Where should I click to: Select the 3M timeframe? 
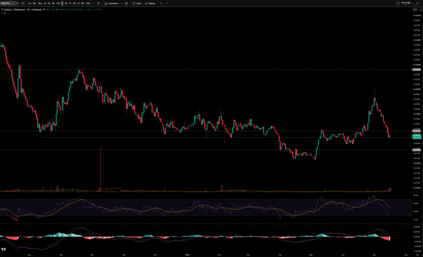(x=83, y=3)
